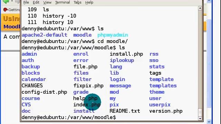Click the Getting Started bookmark in browser
The width and height of the screenshot is (221, 124).
click(x=12, y=10)
